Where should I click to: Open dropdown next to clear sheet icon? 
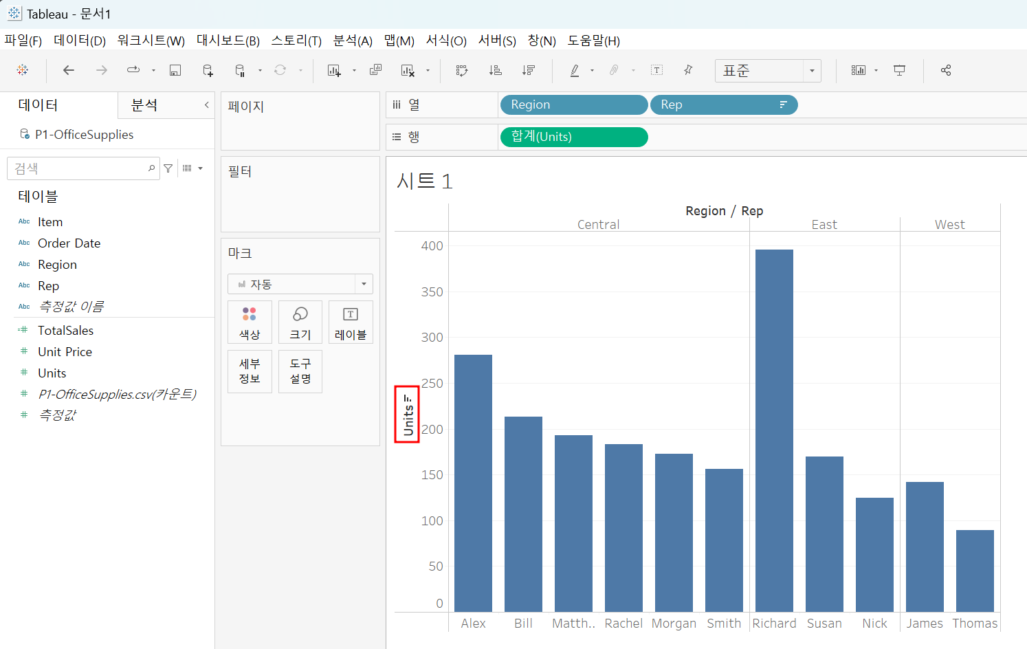pyautogui.click(x=428, y=70)
